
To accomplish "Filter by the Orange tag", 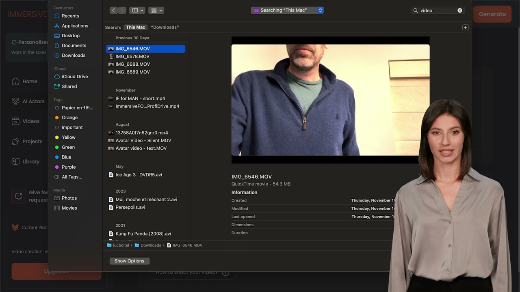I will tap(66, 118).
